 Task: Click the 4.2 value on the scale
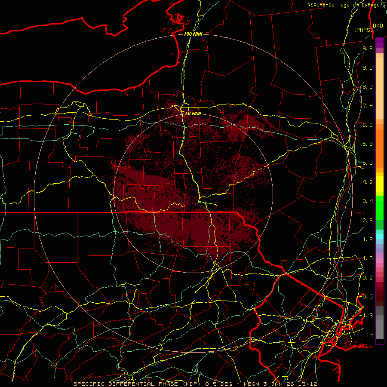tap(368, 182)
